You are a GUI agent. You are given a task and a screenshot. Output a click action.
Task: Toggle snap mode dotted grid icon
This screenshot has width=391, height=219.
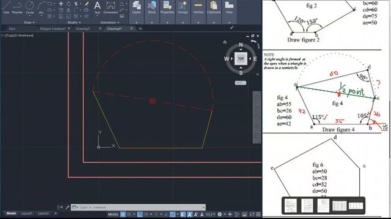[129, 214]
